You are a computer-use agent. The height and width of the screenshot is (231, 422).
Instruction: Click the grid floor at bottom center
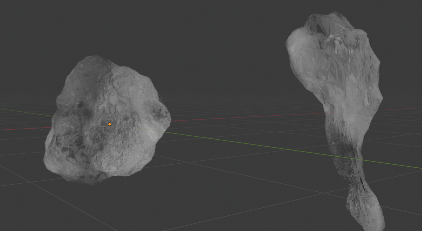[216, 210]
